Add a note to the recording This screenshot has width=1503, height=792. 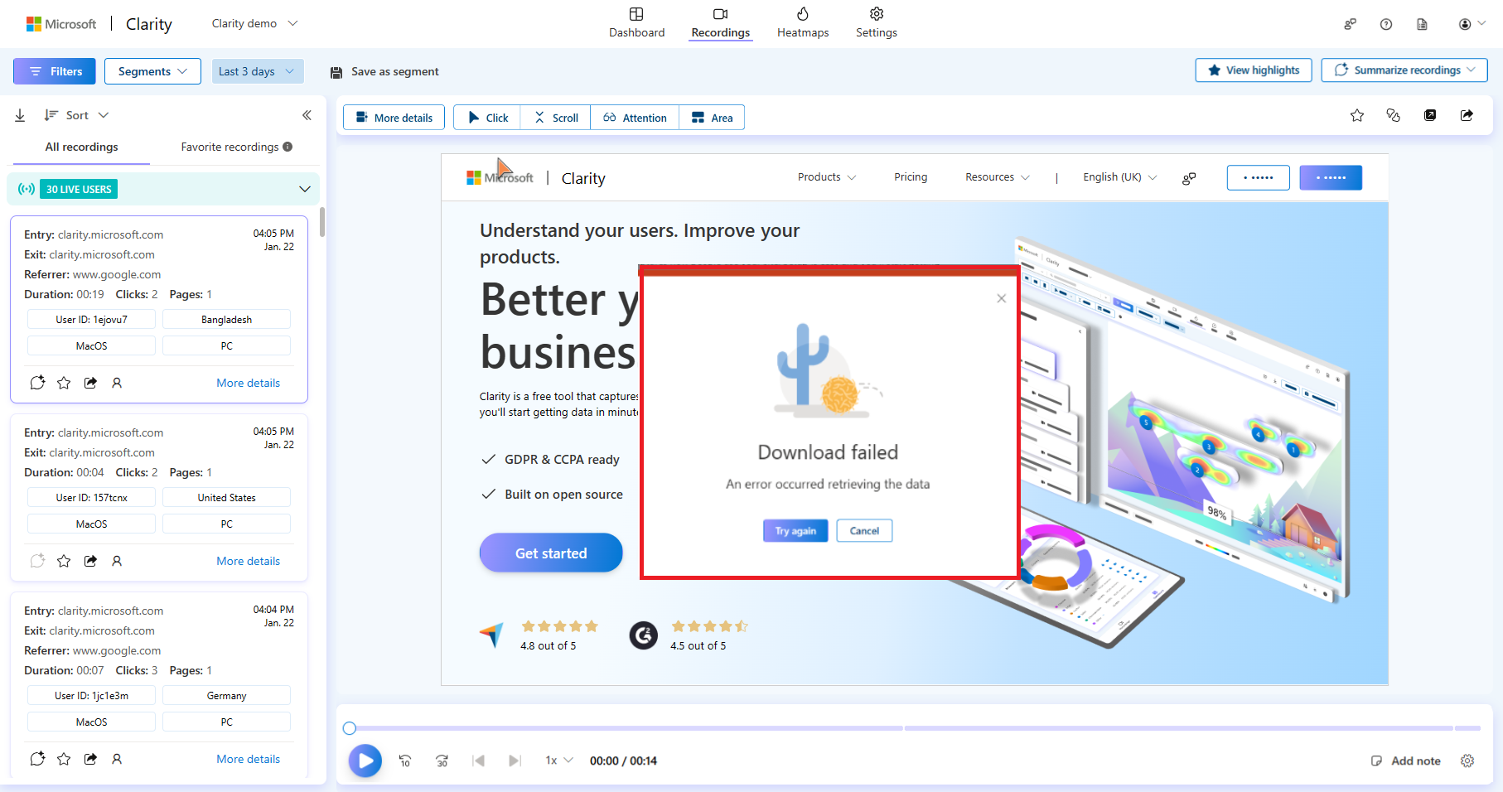pos(1406,761)
